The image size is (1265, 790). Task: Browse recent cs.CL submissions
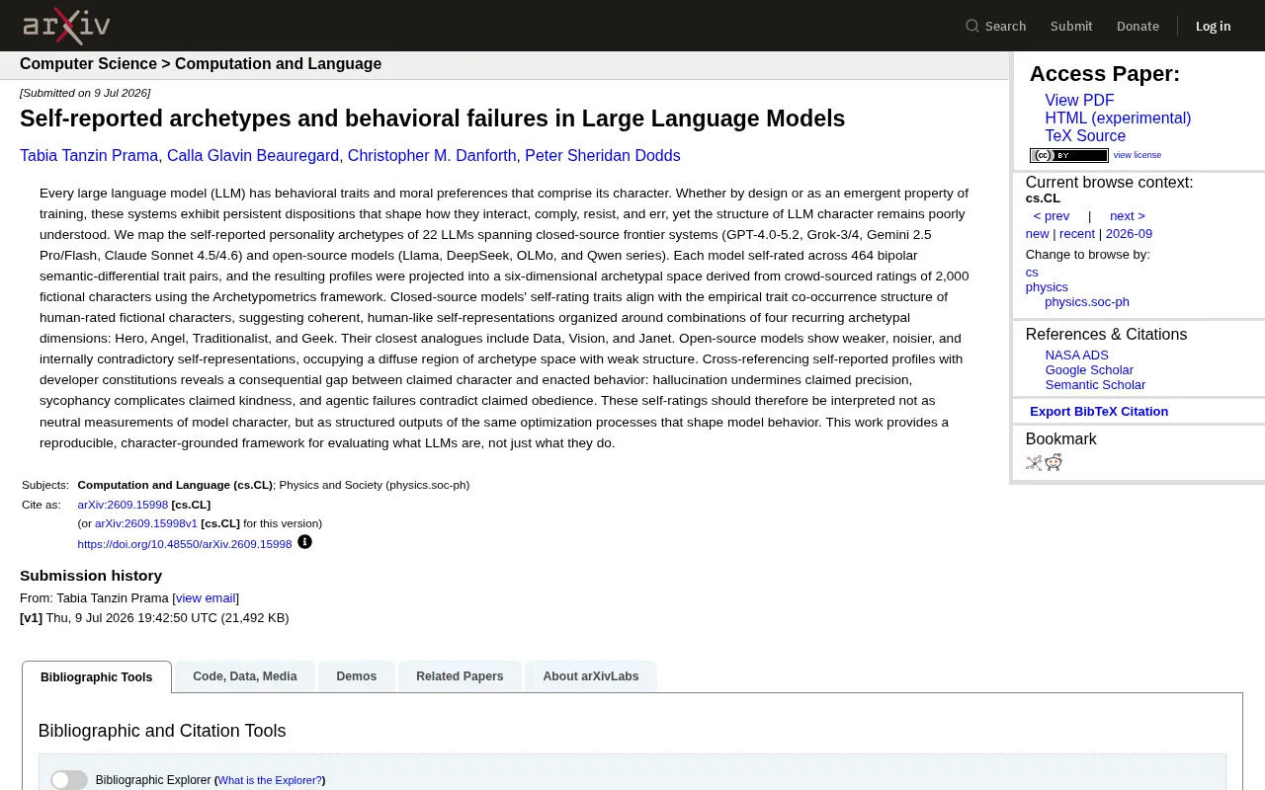[1077, 234]
